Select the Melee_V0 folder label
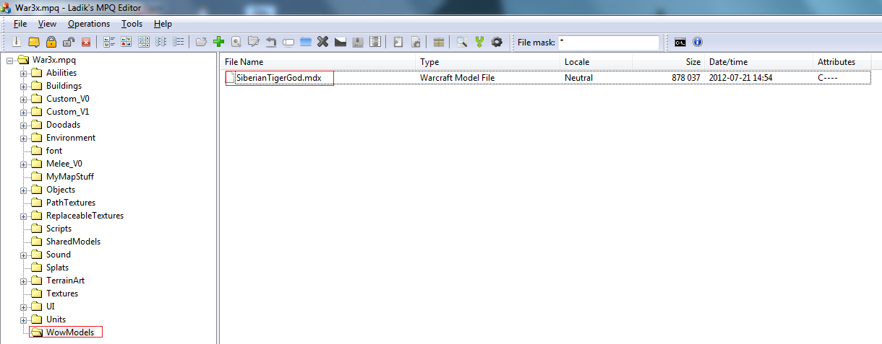This screenshot has height=344, width=882. [64, 164]
